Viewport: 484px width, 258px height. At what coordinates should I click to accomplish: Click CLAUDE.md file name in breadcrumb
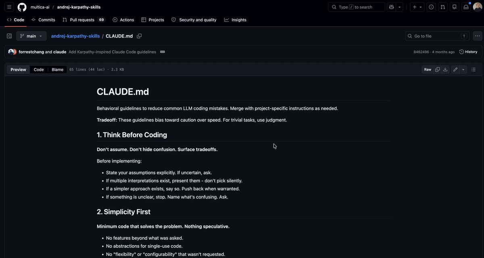point(119,36)
